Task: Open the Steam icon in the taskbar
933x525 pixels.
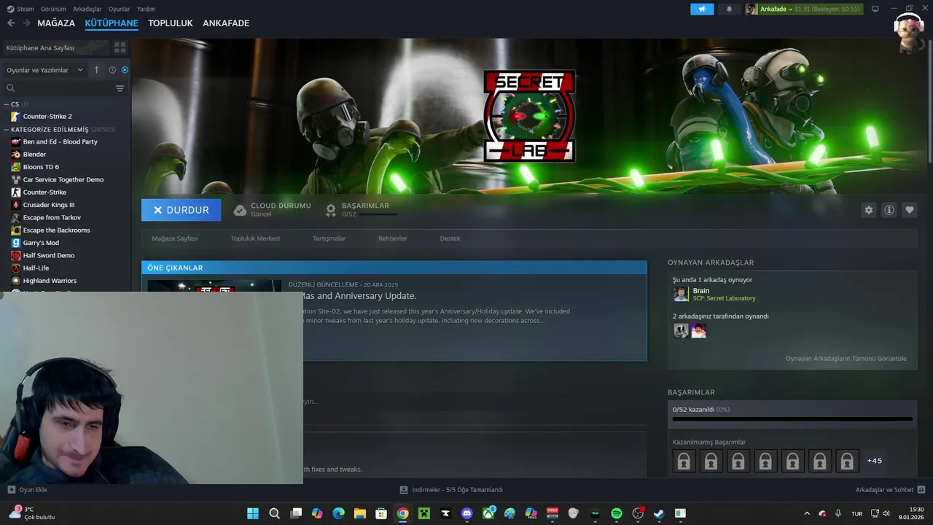Action: coord(659,513)
